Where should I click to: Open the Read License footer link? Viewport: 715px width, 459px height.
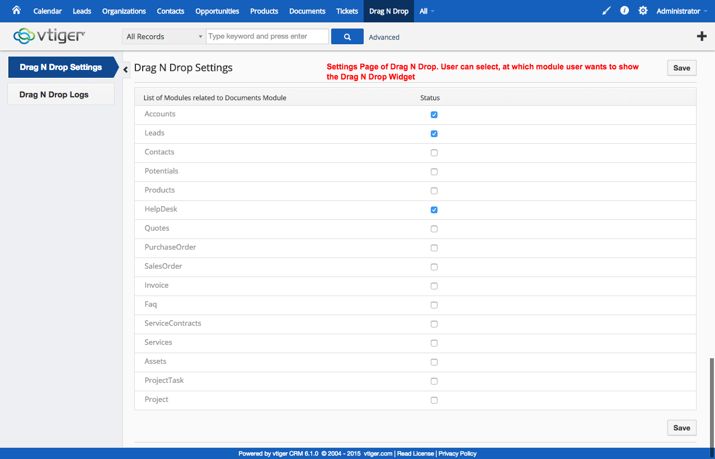(416, 453)
